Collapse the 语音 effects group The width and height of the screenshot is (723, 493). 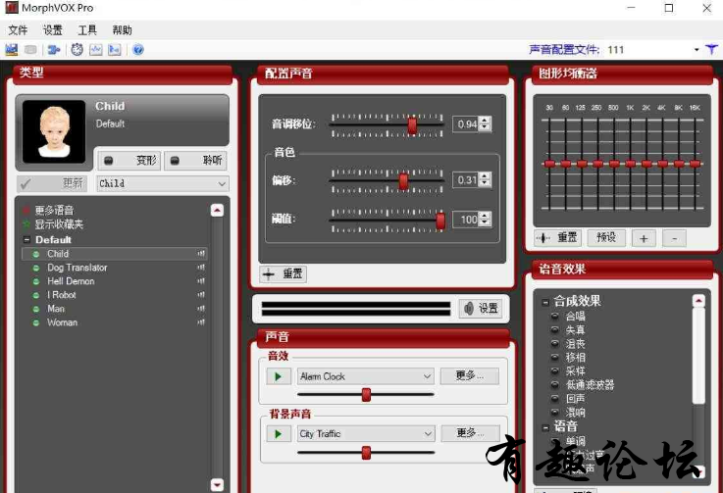click(x=545, y=427)
